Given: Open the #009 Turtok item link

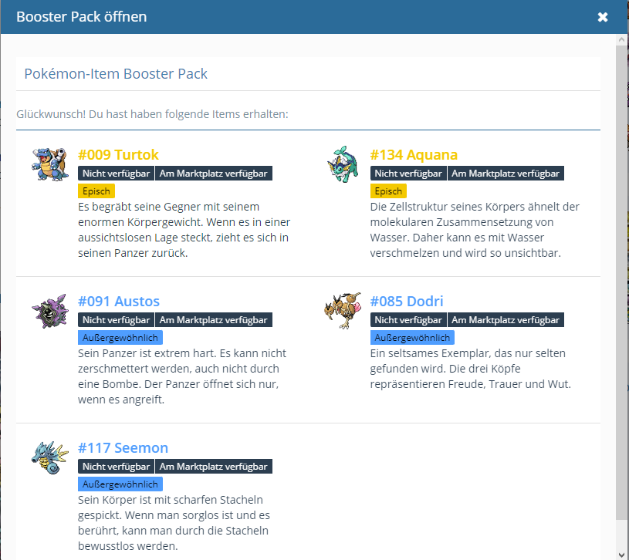Looking at the screenshot, I should point(118,154).
